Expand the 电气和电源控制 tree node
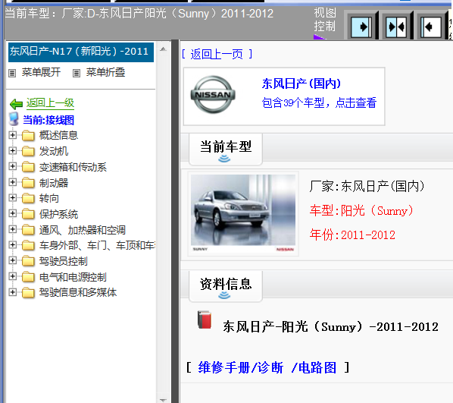This screenshot has height=403, width=453. (12, 276)
